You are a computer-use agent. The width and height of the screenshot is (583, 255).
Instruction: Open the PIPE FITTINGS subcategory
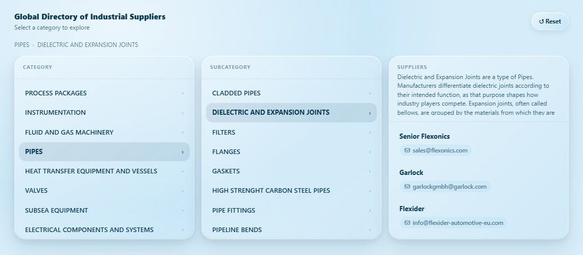233,211
